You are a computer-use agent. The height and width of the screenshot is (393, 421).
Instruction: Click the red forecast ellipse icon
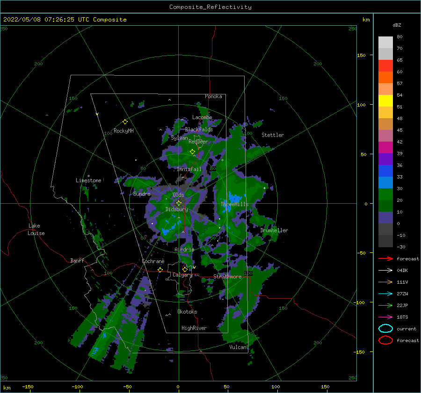pyautogui.click(x=385, y=340)
